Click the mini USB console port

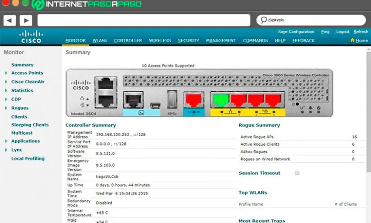coord(155,105)
